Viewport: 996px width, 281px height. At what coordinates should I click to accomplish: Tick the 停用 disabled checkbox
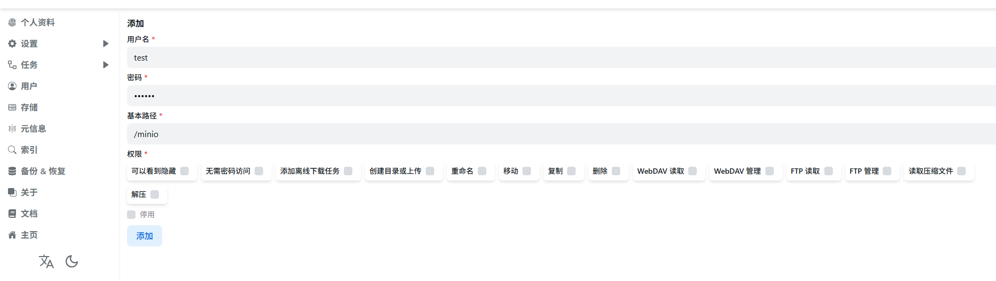tap(131, 215)
